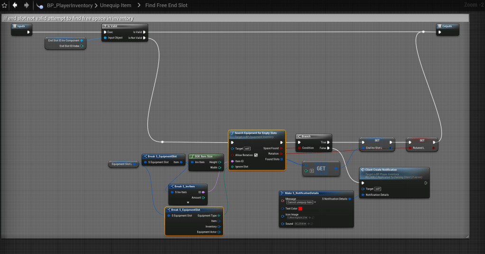Navigate forward with the right arrow
Screen dimensions: 485x254
pos(26,5)
